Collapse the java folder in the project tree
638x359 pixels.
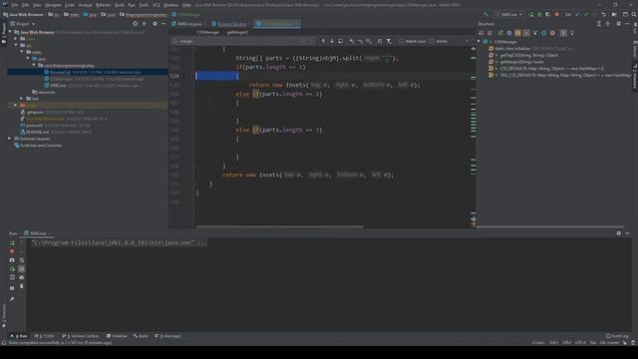point(28,59)
